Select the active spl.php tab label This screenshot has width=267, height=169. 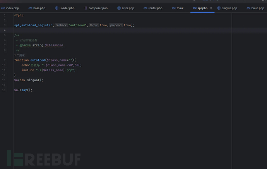click(x=202, y=8)
